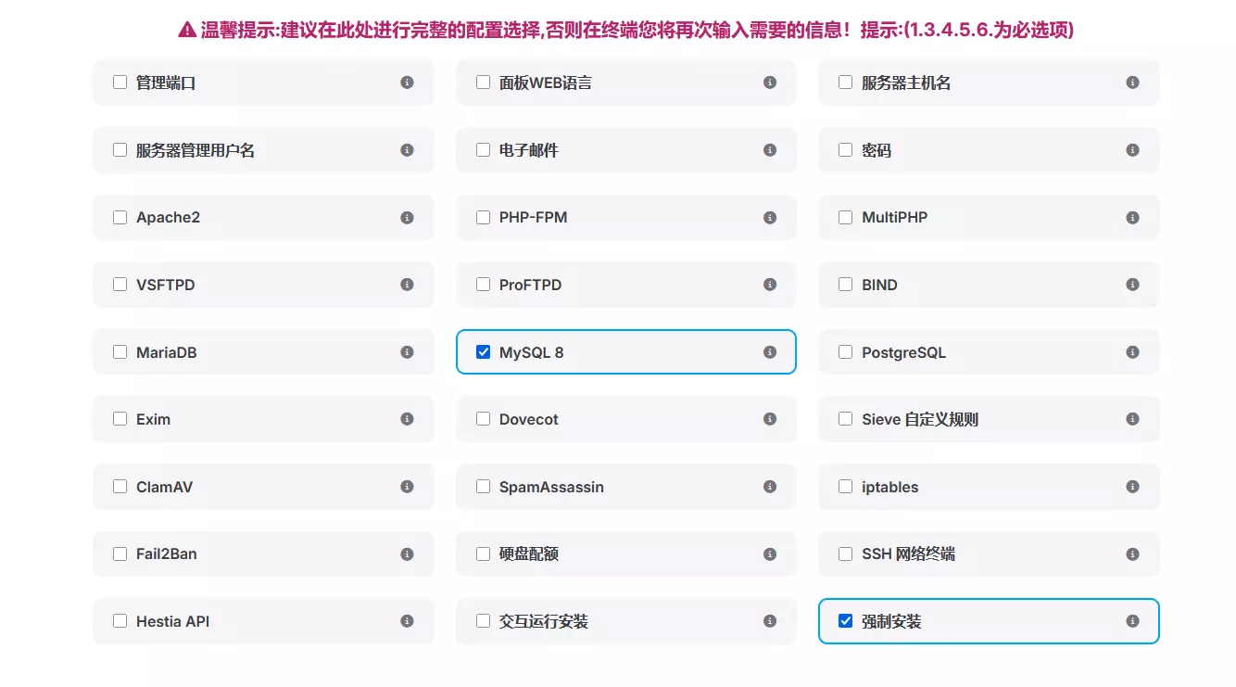Enable the Hestia API checkbox
1236x687 pixels.
[x=120, y=621]
